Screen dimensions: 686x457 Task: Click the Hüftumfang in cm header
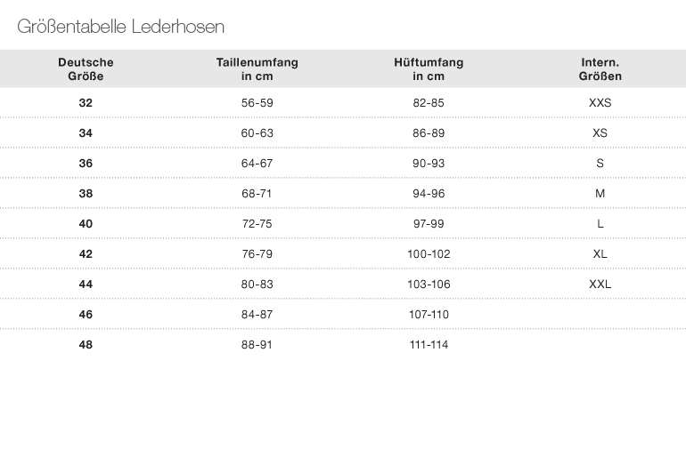pos(429,69)
